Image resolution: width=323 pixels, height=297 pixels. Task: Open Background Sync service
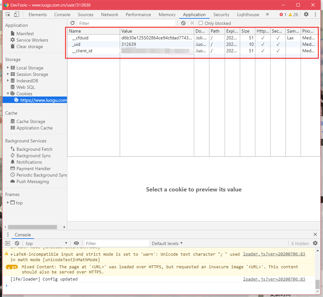click(30, 156)
